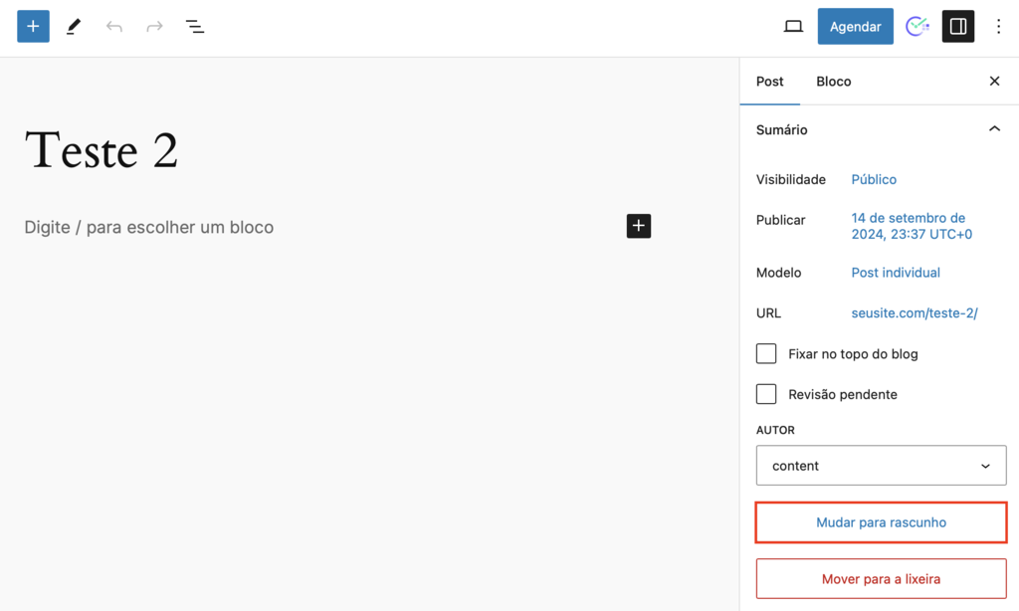Click 'Mudar para rascunho'

coord(880,521)
